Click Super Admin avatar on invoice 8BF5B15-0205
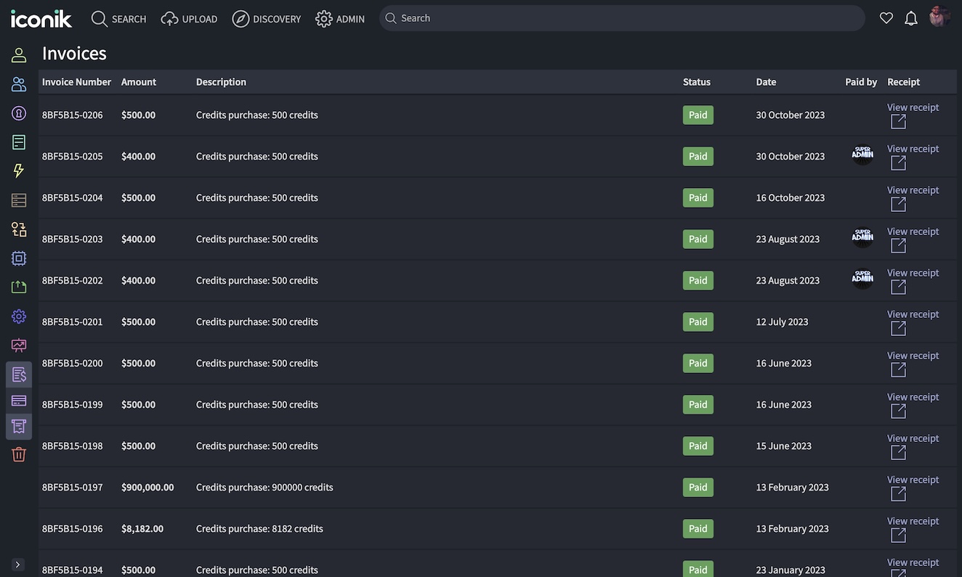This screenshot has width=962, height=577. click(862, 155)
